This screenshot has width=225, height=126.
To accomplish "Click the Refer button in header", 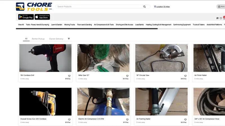I will [x=221, y=6].
